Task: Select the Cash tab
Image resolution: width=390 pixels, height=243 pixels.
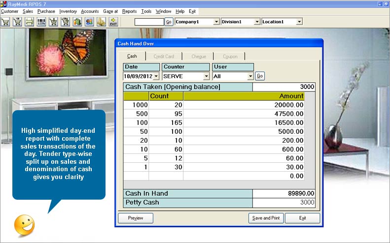Action: coord(132,57)
